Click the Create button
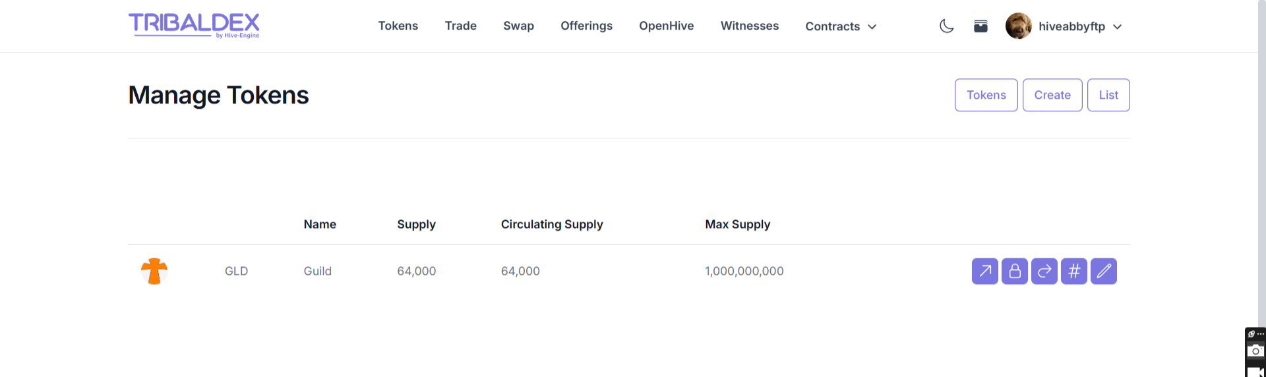Viewport: 1266px width, 377px height. pyautogui.click(x=1052, y=95)
